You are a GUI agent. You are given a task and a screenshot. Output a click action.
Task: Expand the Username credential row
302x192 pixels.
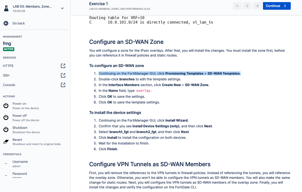pos(6,164)
